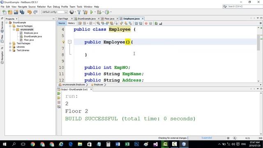Select EnumExample.java in the Projects tree

tap(33, 37)
